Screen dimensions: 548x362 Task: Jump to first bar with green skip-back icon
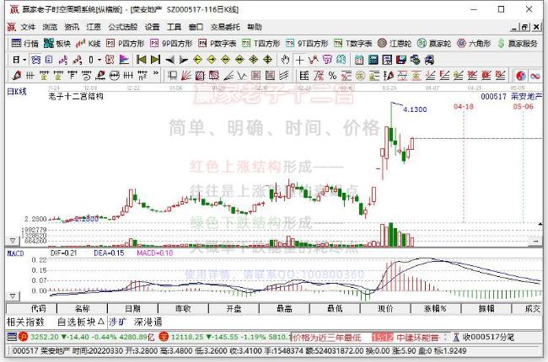pyautogui.click(x=141, y=60)
